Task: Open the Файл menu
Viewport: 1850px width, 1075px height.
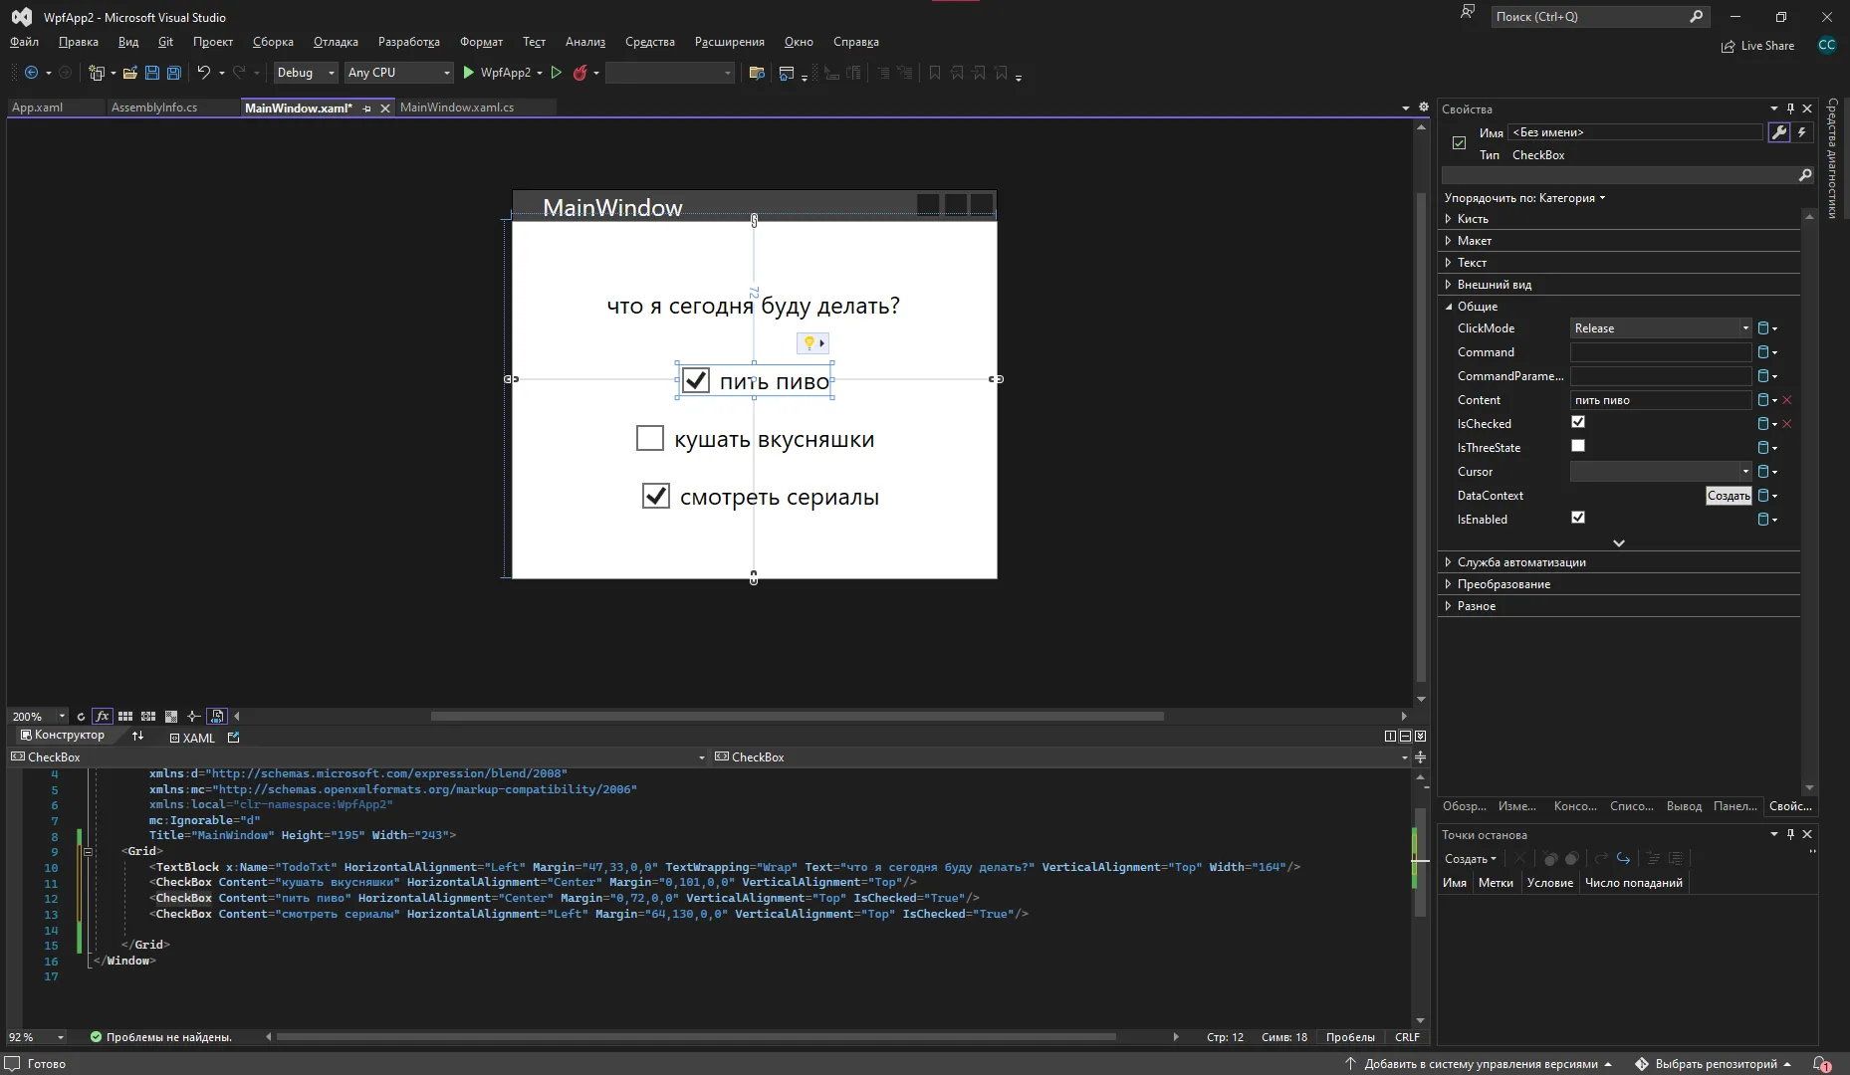Action: 24,42
